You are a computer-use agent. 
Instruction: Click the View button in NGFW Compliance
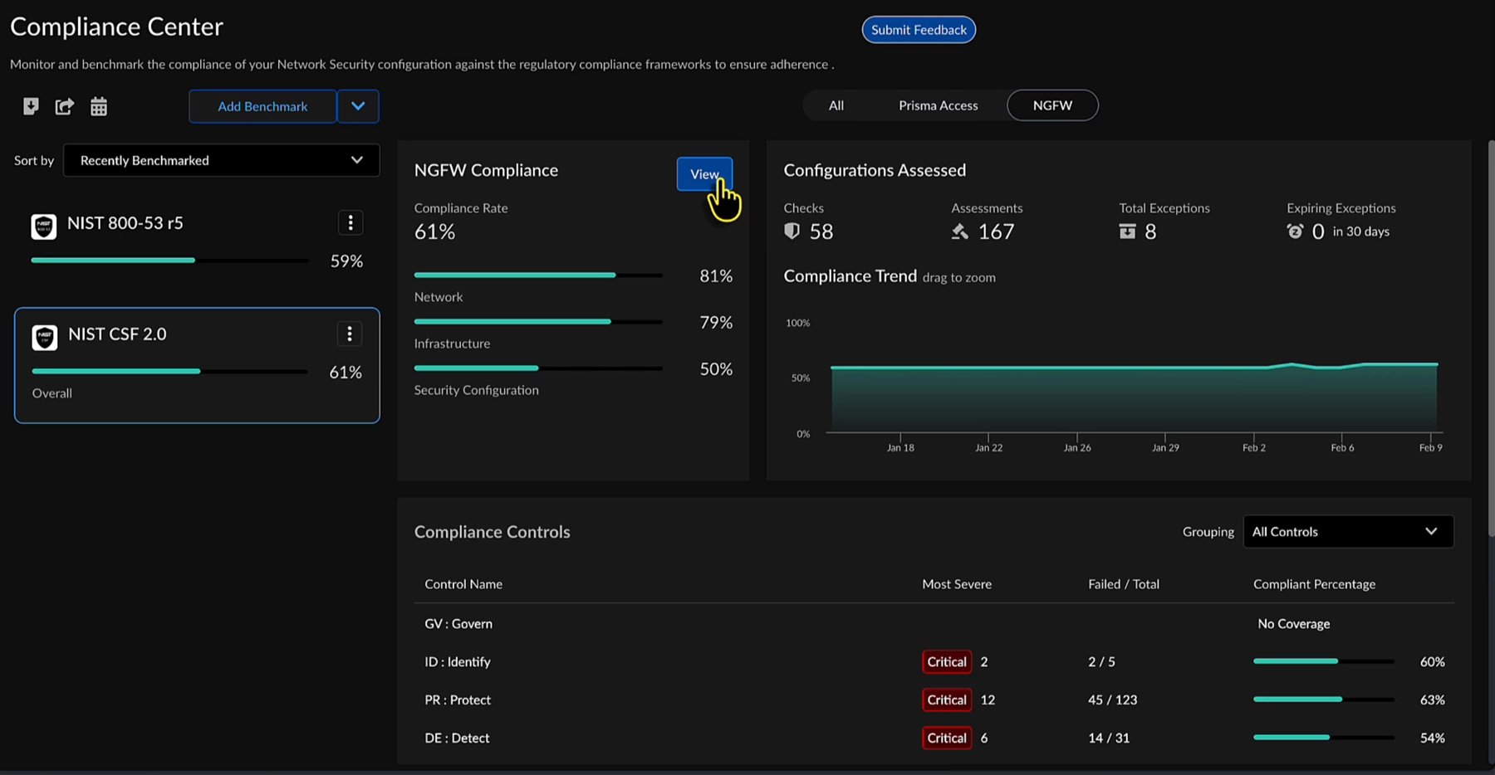[x=703, y=174]
